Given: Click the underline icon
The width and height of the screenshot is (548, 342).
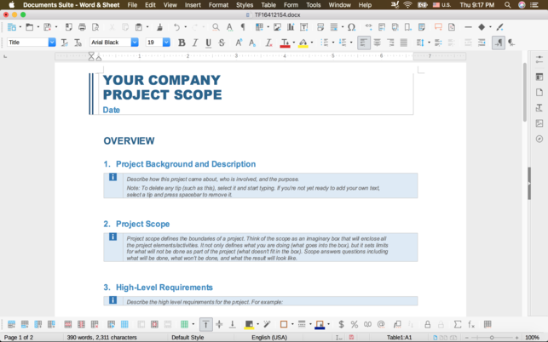Looking at the screenshot, I should pos(209,43).
